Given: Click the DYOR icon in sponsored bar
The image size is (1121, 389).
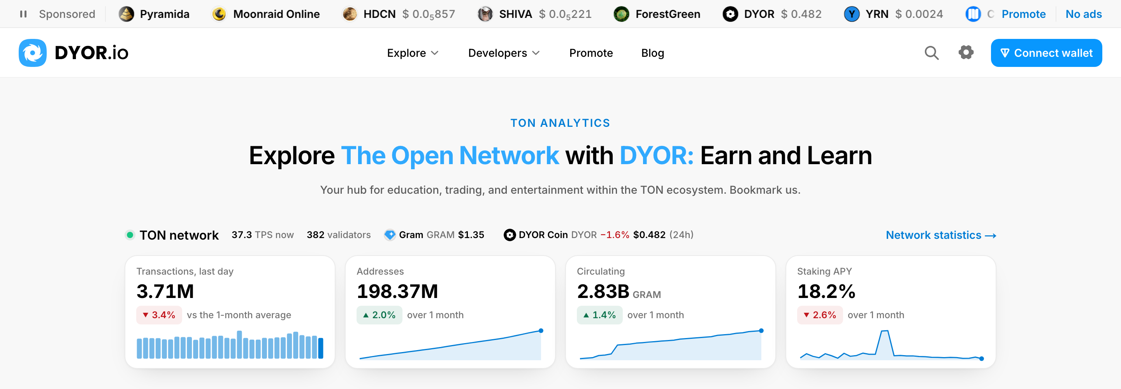Looking at the screenshot, I should coord(730,14).
